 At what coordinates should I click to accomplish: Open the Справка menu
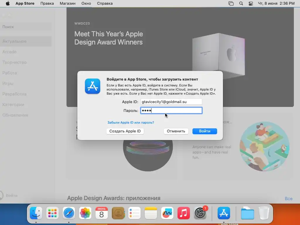(x=105, y=4)
